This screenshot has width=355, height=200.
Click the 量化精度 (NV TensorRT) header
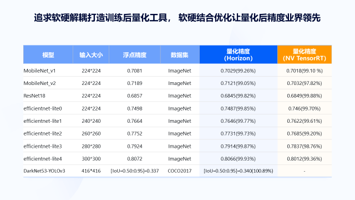305,54
